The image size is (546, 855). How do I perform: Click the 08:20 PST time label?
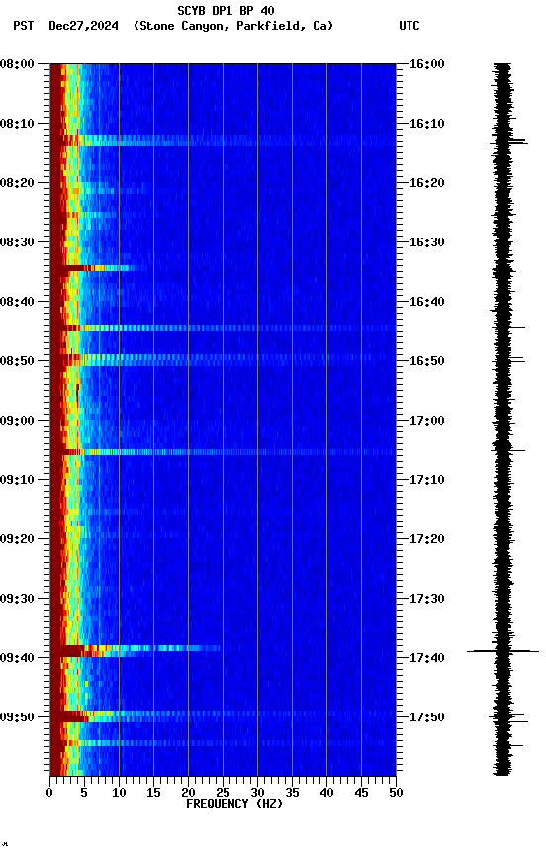coord(17,183)
